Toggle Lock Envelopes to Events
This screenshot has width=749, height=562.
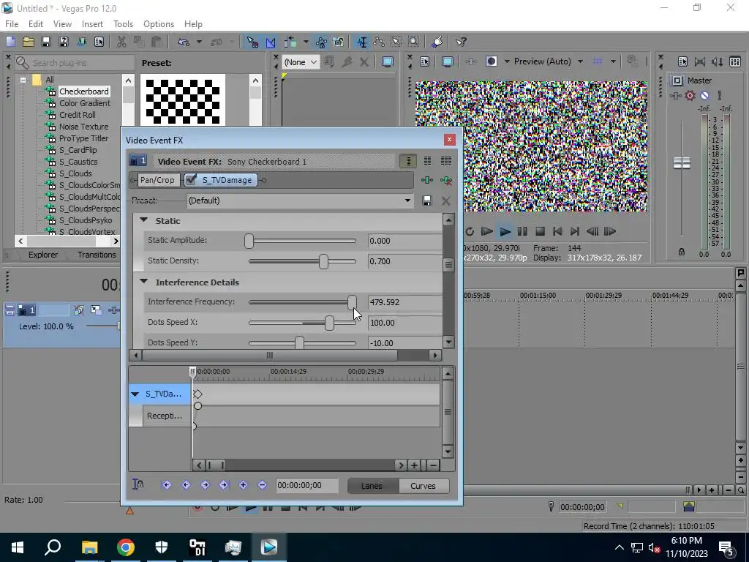click(321, 42)
